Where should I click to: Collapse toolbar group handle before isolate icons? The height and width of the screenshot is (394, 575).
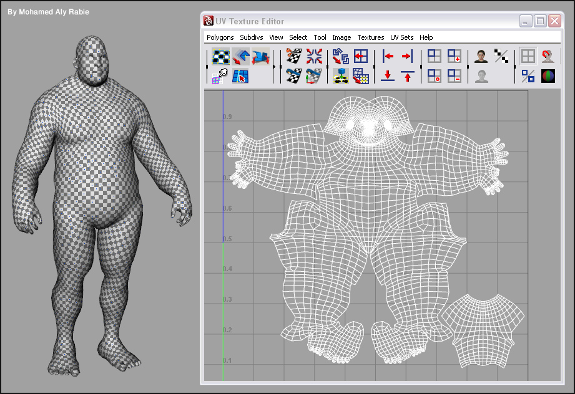421,66
